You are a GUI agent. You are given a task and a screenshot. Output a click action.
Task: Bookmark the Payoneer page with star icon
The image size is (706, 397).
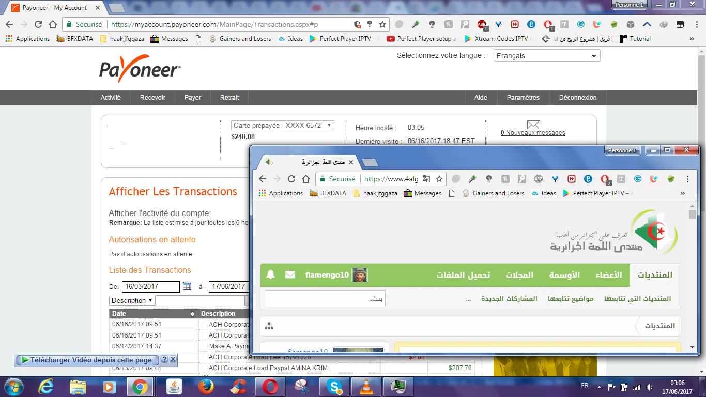382,24
